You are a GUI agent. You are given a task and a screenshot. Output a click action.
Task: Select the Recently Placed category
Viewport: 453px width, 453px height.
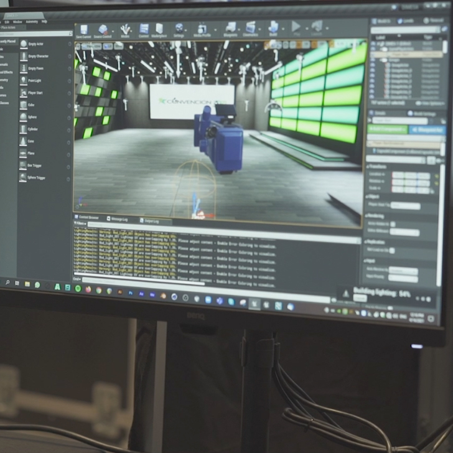8,41
